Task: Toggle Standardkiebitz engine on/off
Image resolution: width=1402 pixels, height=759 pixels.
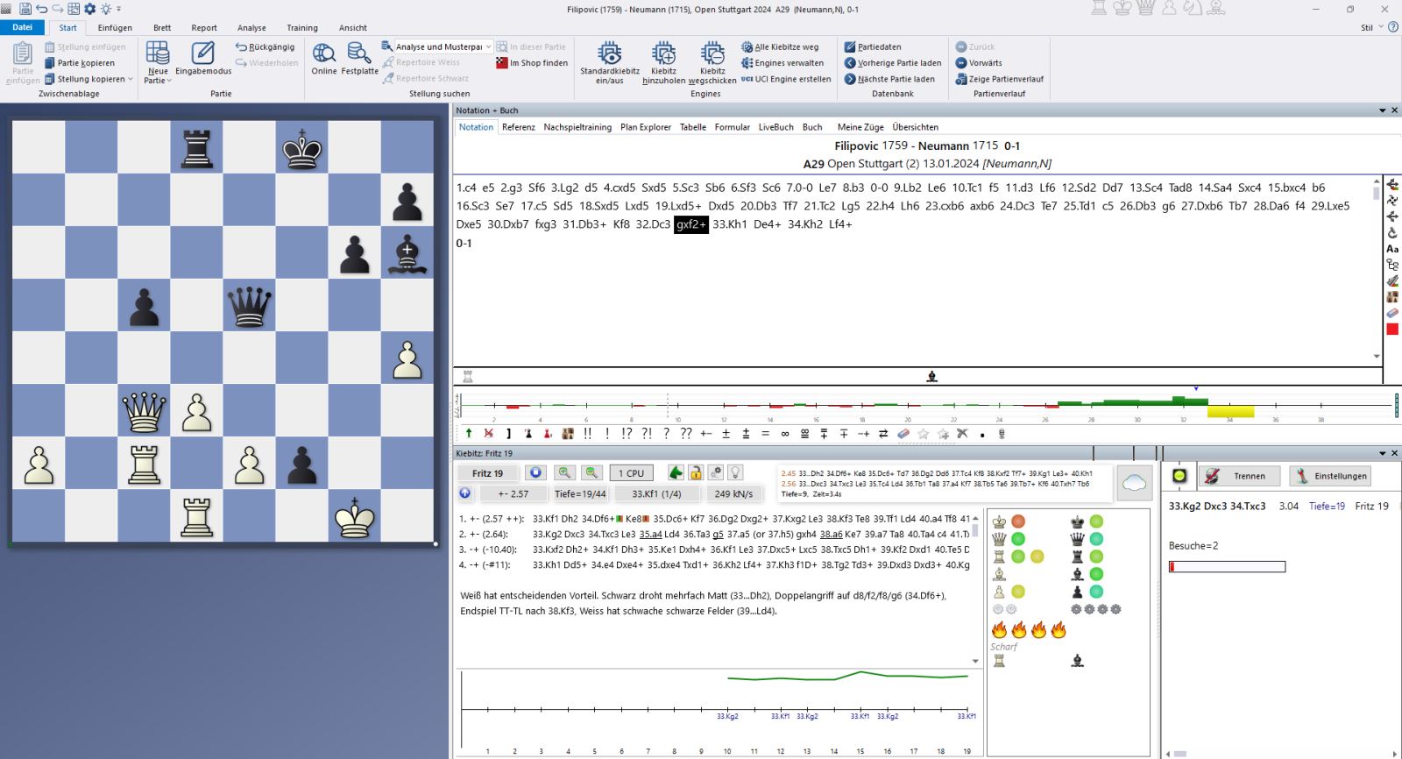Action: click(x=609, y=61)
